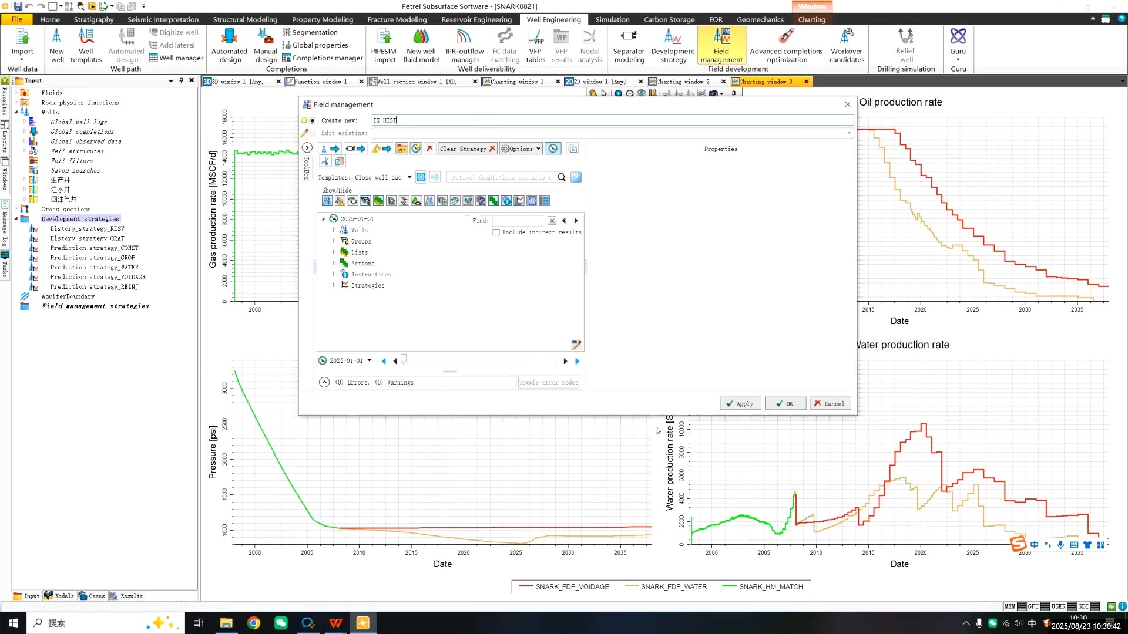Click the blue help question mark icon

(x=576, y=177)
